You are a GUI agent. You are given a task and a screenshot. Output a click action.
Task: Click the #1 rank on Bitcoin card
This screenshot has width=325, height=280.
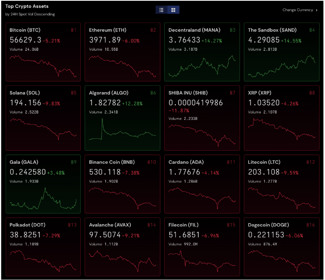click(x=74, y=30)
